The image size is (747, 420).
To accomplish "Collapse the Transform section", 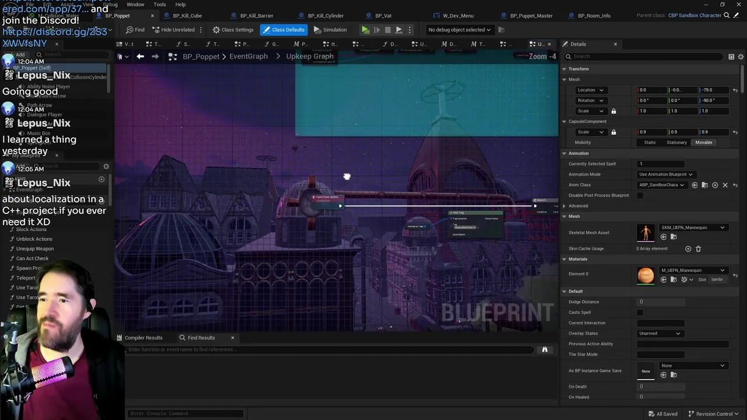I will coord(564,69).
